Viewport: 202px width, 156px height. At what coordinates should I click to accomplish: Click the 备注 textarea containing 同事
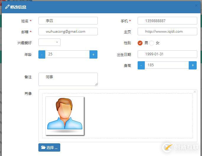[68, 79]
